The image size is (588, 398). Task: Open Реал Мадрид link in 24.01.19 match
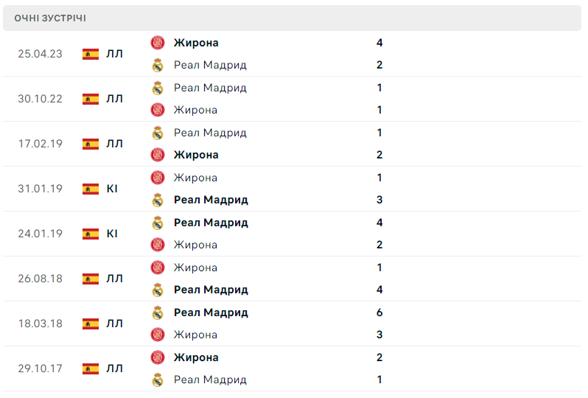[x=211, y=223]
